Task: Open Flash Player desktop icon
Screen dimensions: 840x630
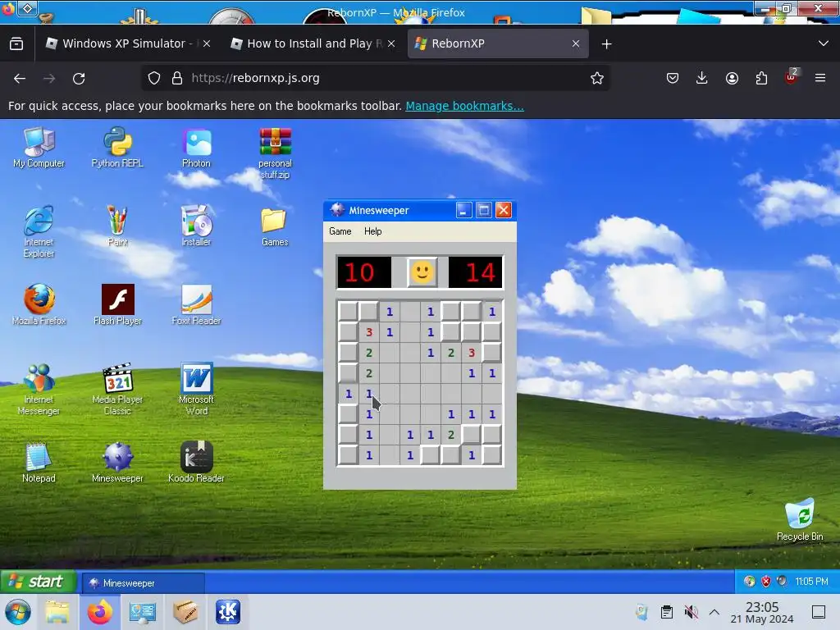Action: point(117,305)
